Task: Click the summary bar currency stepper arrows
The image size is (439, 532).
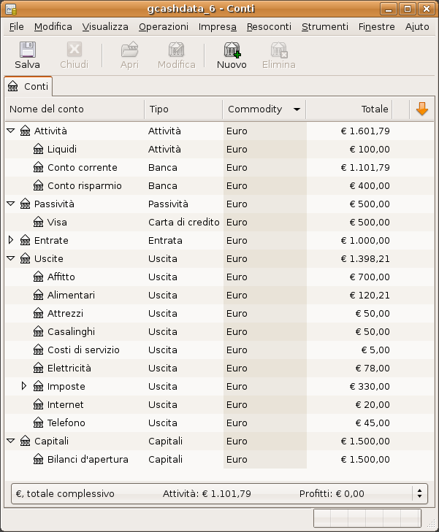Action: pyautogui.click(x=419, y=493)
